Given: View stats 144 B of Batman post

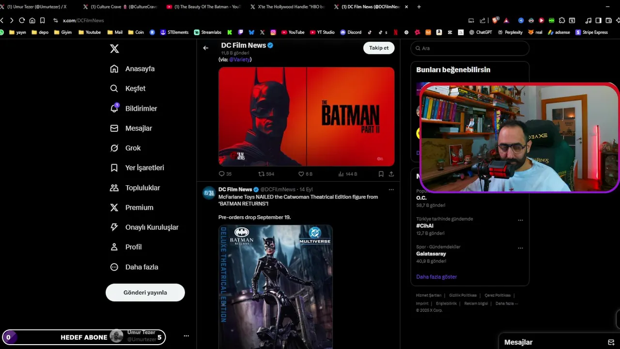Looking at the screenshot, I should pos(348,174).
